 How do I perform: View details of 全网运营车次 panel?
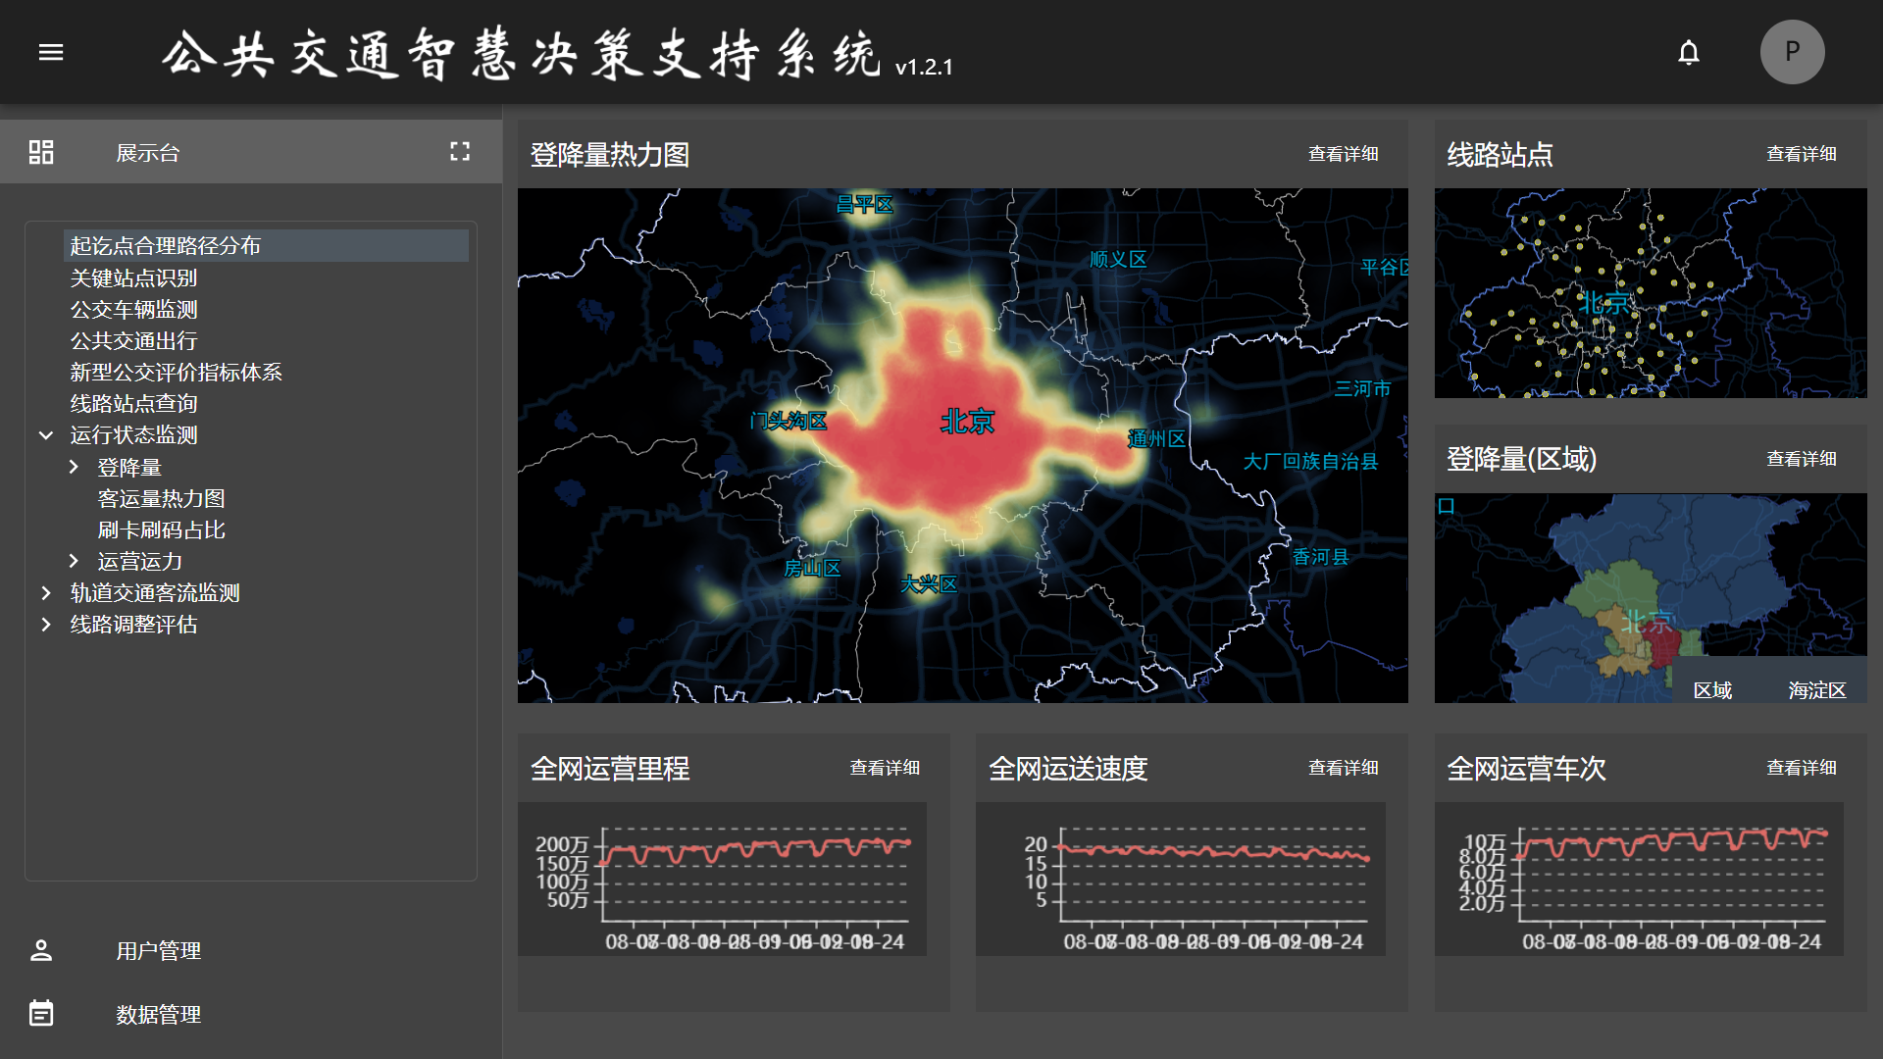(1801, 768)
